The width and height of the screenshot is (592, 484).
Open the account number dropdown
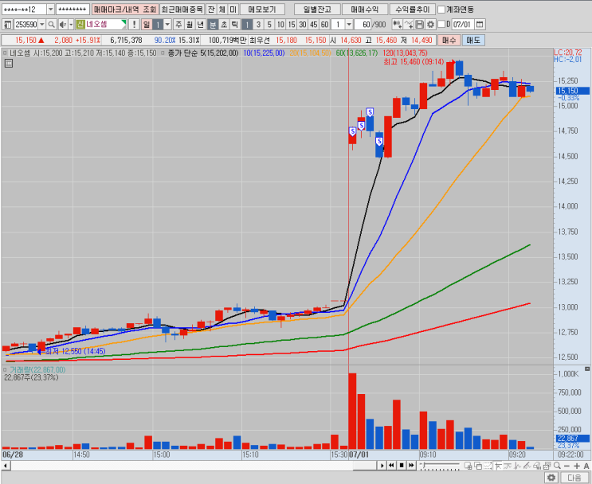point(50,10)
